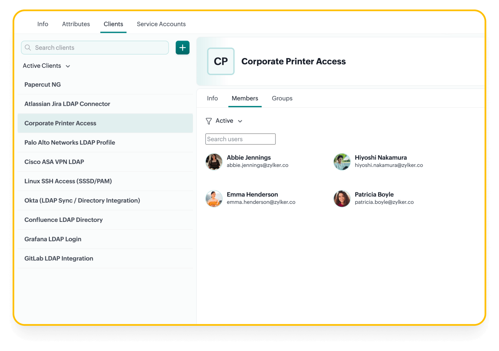Viewport: 499px width, 351px height.
Task: Open the Groups tab for Corporate Printer Access
Action: [x=282, y=98]
